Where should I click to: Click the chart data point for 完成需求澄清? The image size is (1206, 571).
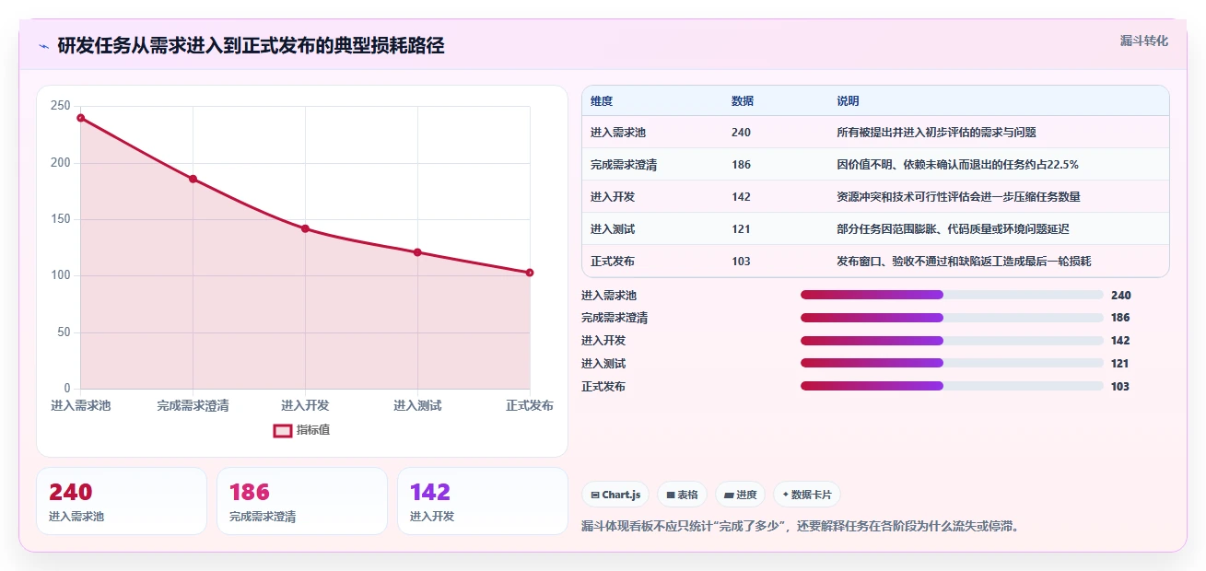point(193,179)
